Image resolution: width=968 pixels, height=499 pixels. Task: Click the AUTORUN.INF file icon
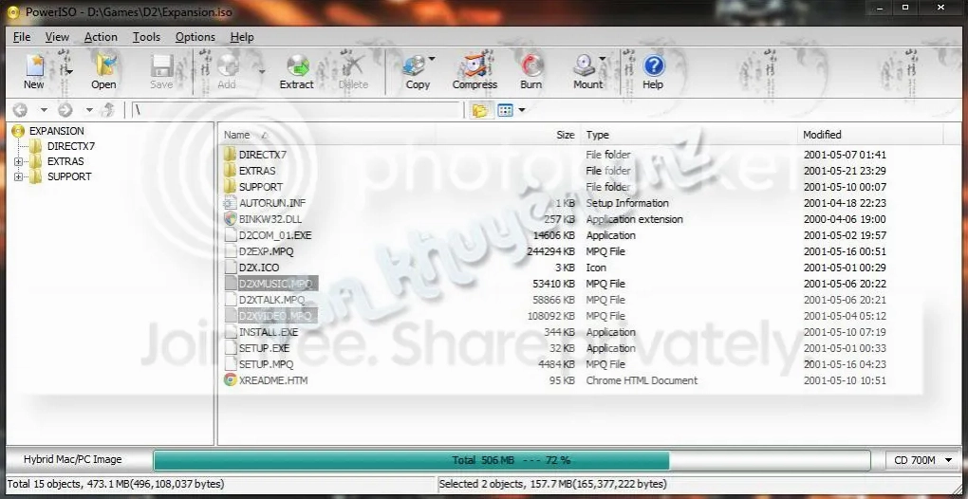230,203
